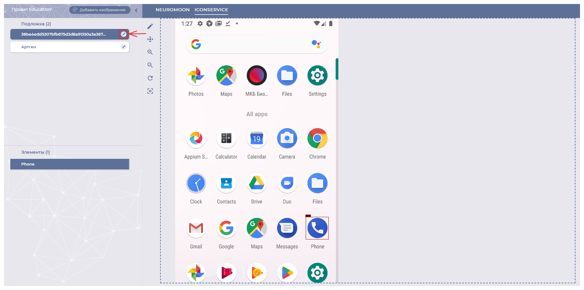Click the fit-to-screen focus tool
This screenshot has height=290, width=584.
click(x=150, y=91)
